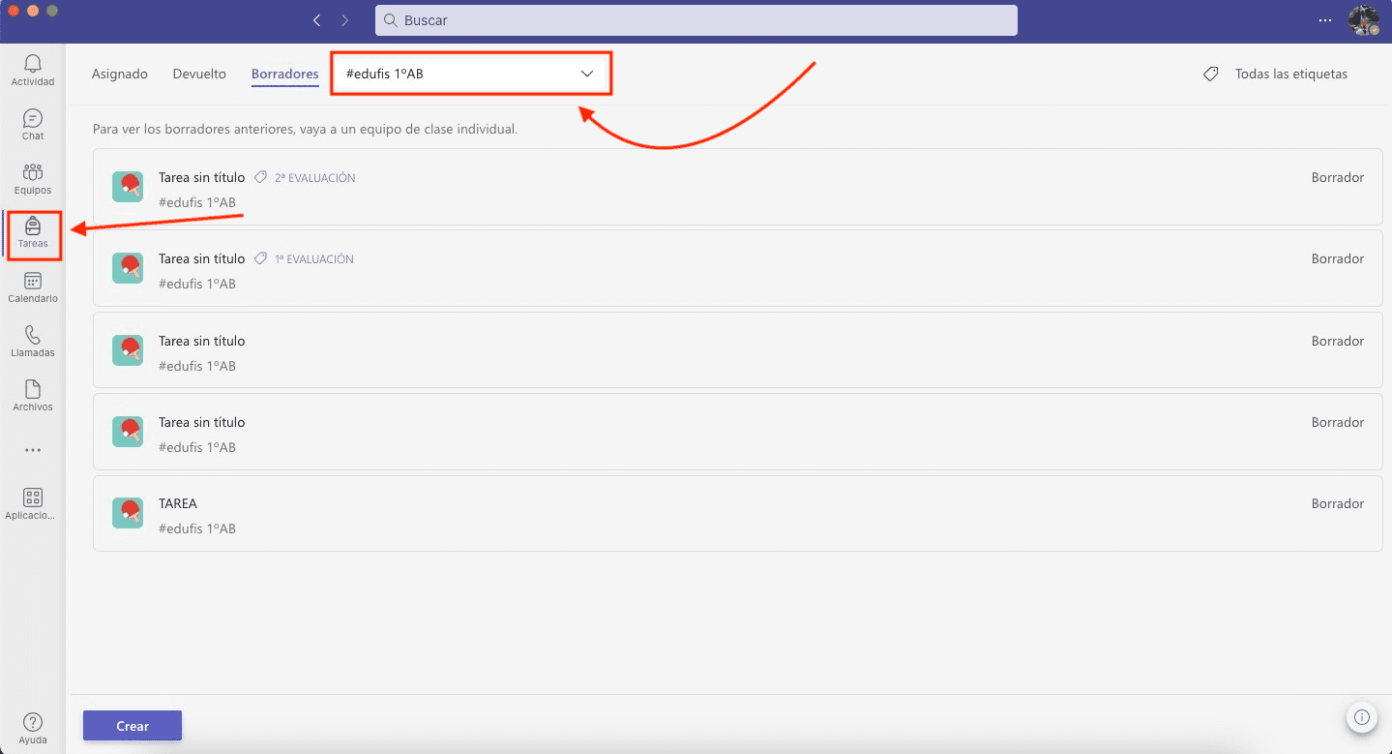The height and width of the screenshot is (754, 1392).
Task: Open Archivos in the sidebar
Action: tap(32, 395)
